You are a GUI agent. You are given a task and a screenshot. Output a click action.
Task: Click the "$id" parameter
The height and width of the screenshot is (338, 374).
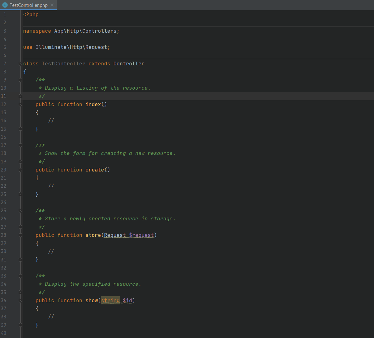[127, 301]
